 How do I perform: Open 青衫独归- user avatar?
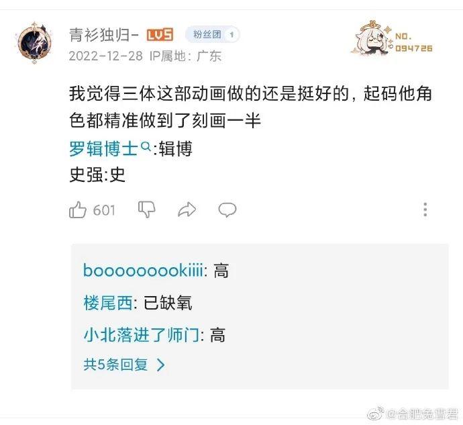click(34, 44)
